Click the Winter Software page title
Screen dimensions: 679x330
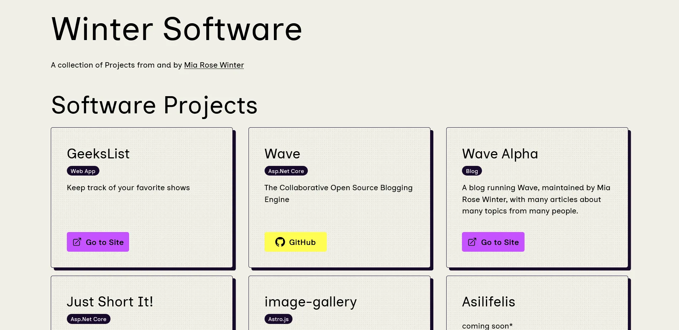(177, 29)
